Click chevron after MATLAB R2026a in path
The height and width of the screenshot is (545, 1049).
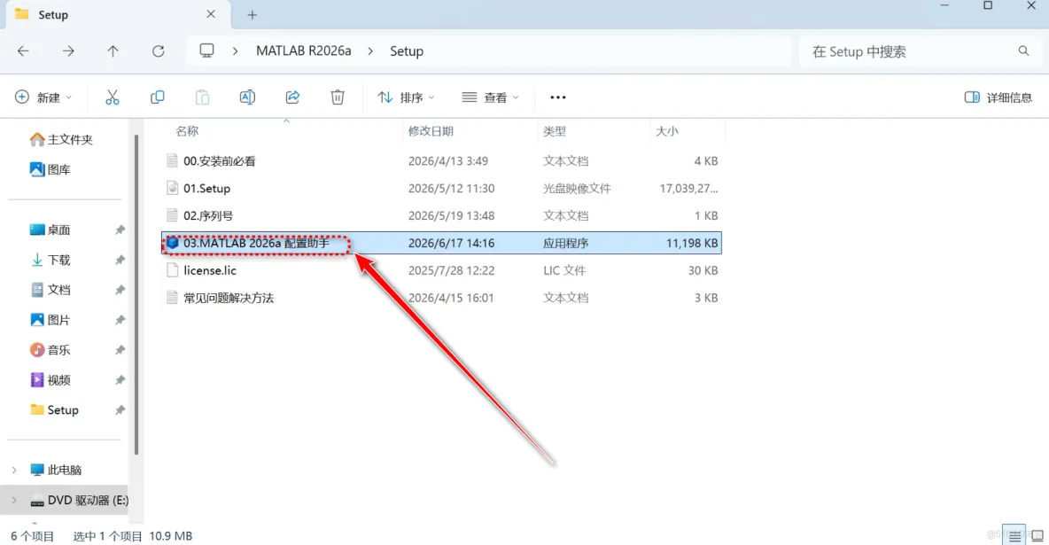click(x=370, y=51)
